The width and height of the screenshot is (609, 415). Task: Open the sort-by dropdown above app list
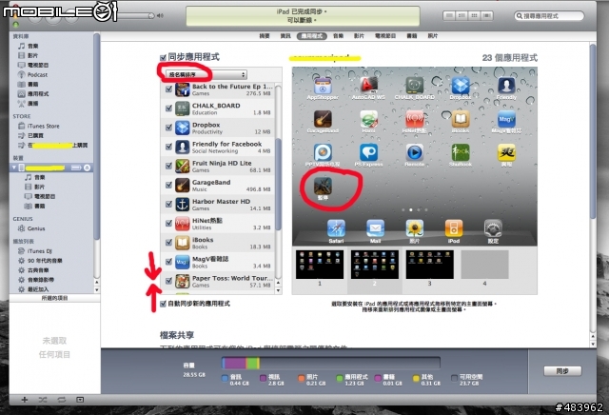pyautogui.click(x=206, y=74)
